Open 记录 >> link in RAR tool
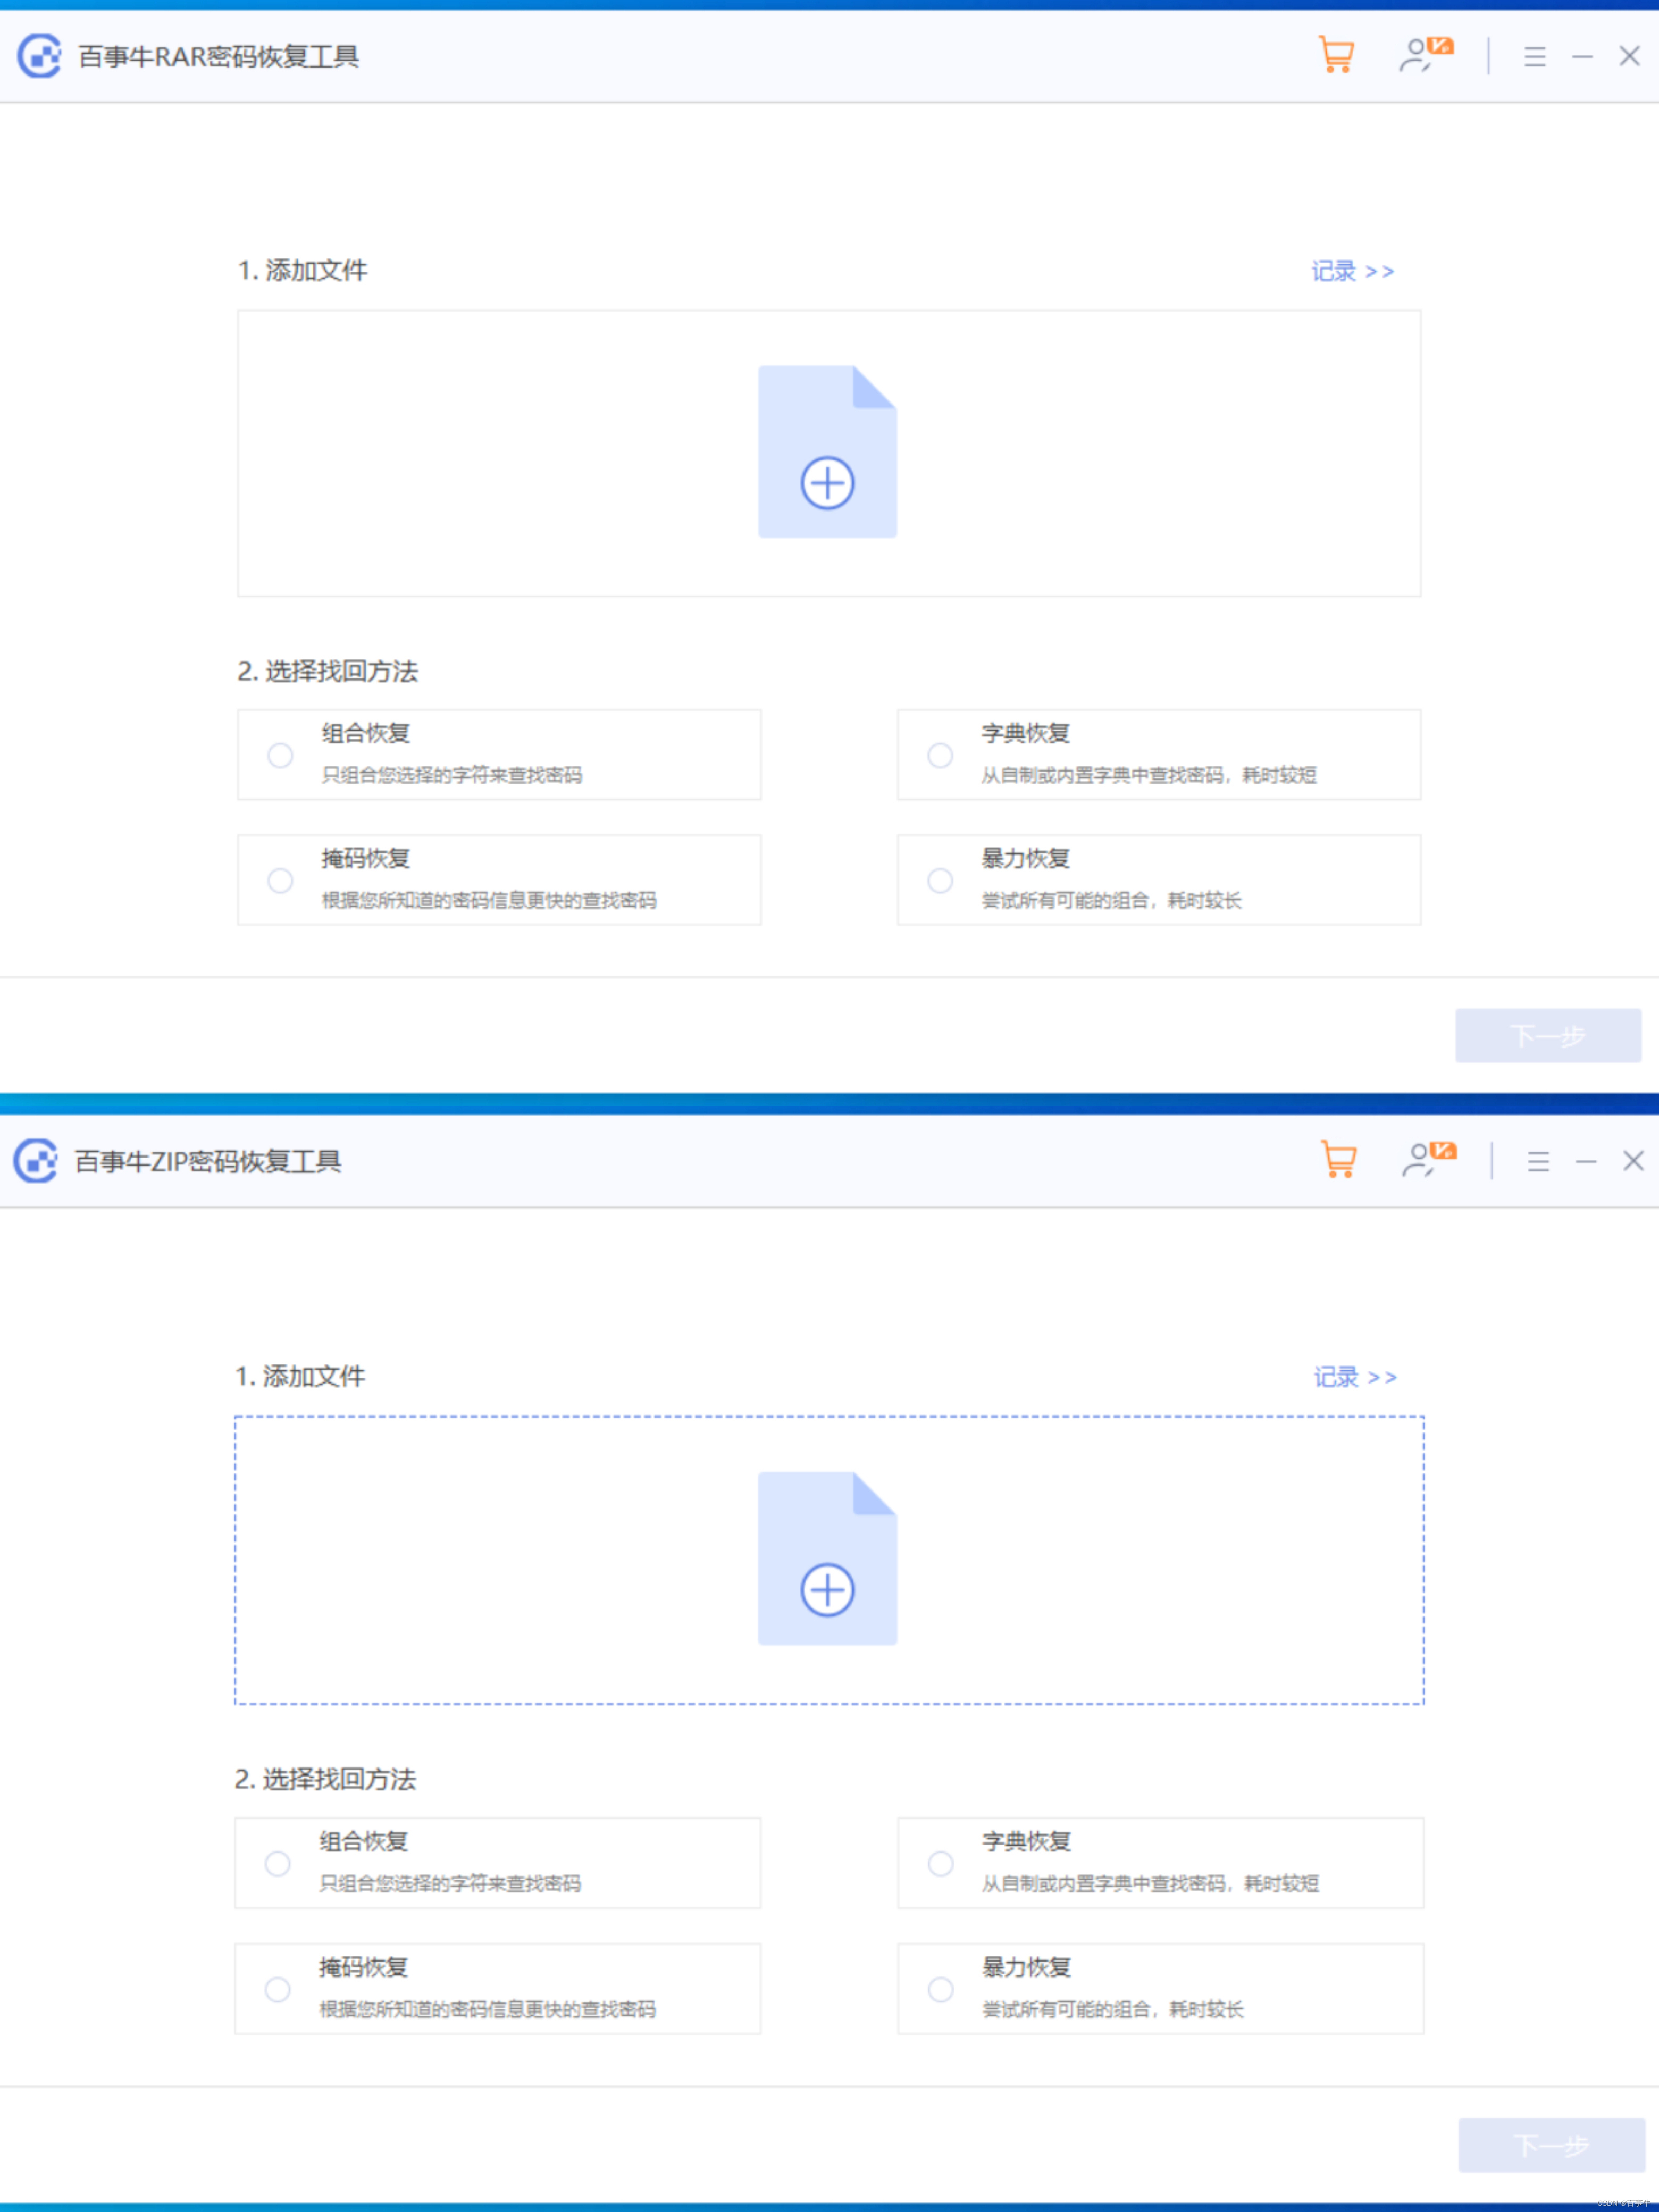Viewport: 1659px width, 2212px height. tap(1352, 271)
